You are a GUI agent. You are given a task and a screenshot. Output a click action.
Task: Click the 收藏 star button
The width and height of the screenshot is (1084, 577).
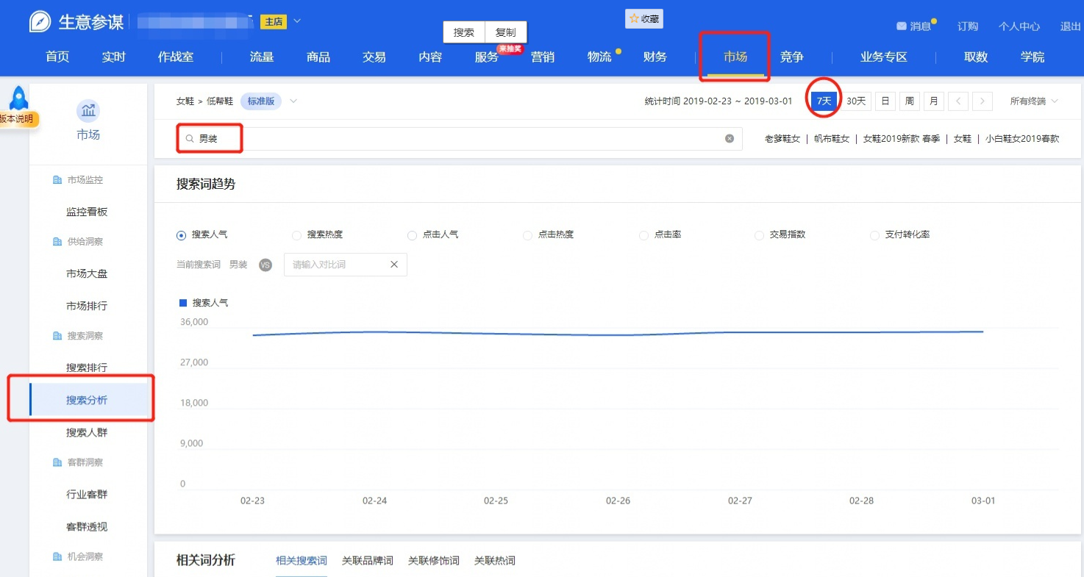[x=644, y=19]
